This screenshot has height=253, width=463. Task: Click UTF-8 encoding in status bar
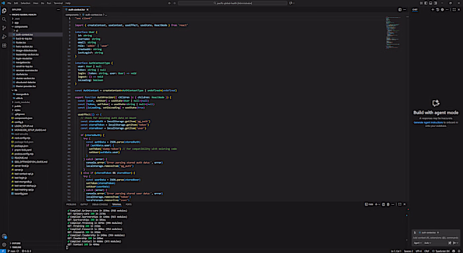pyautogui.click(x=419, y=251)
